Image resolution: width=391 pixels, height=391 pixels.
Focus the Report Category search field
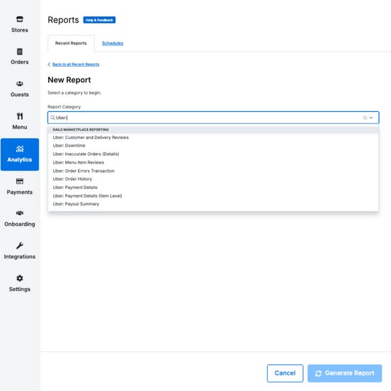[x=213, y=118]
